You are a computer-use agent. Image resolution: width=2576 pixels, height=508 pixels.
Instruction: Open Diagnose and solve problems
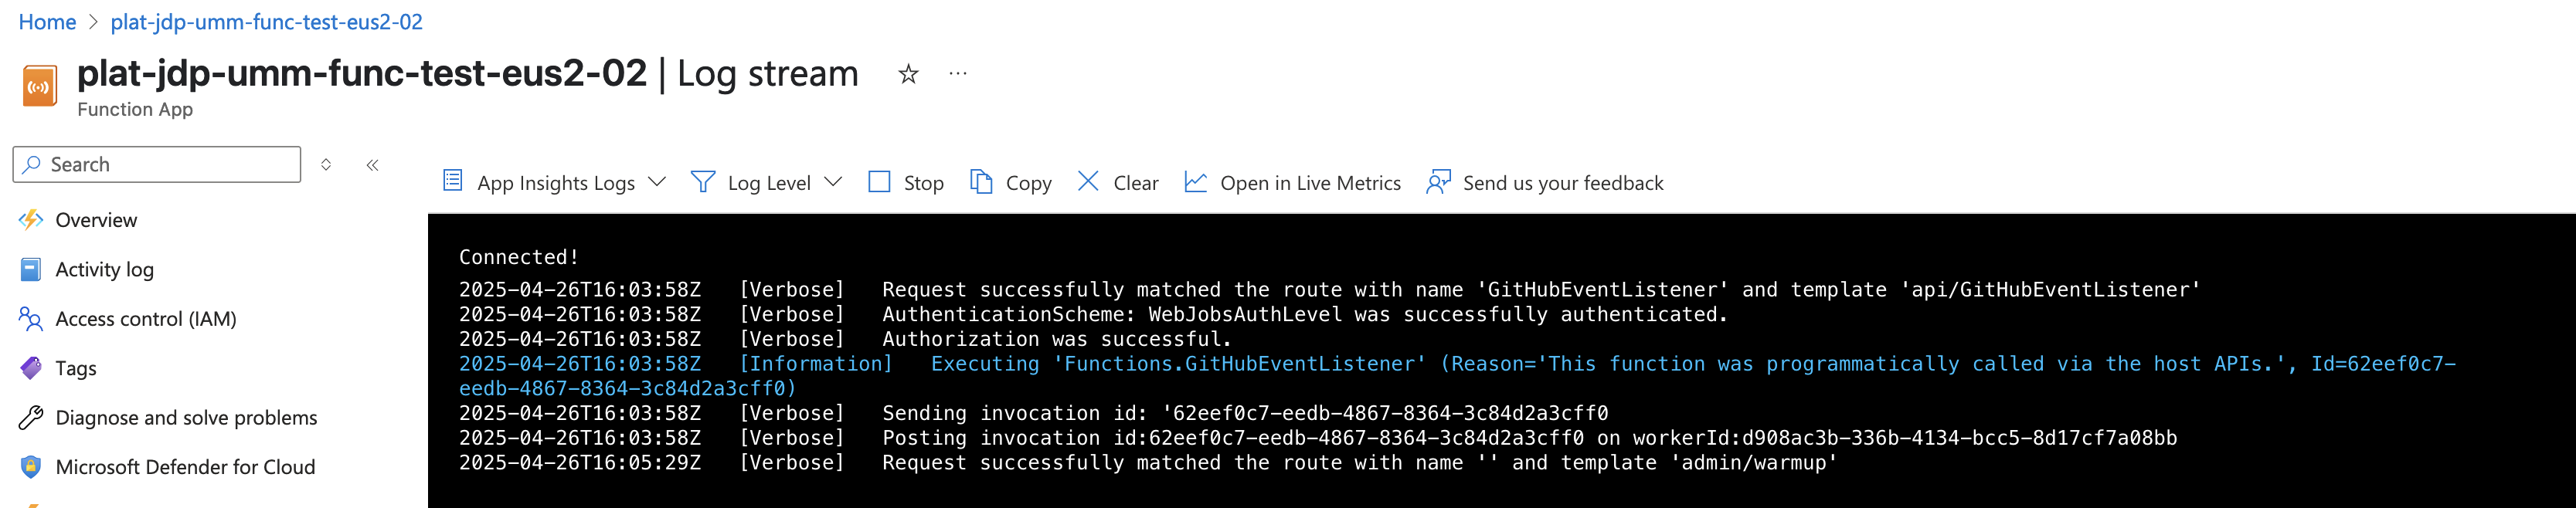pyautogui.click(x=186, y=417)
